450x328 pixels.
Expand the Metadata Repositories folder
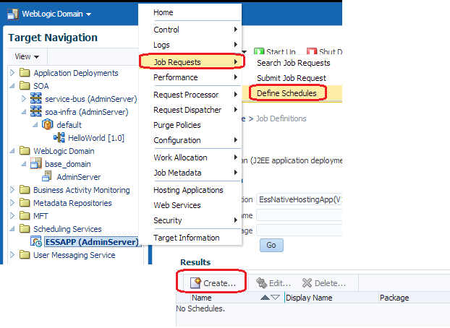[12, 203]
